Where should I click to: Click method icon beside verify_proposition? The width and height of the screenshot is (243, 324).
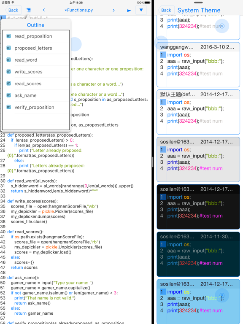coord(9,107)
